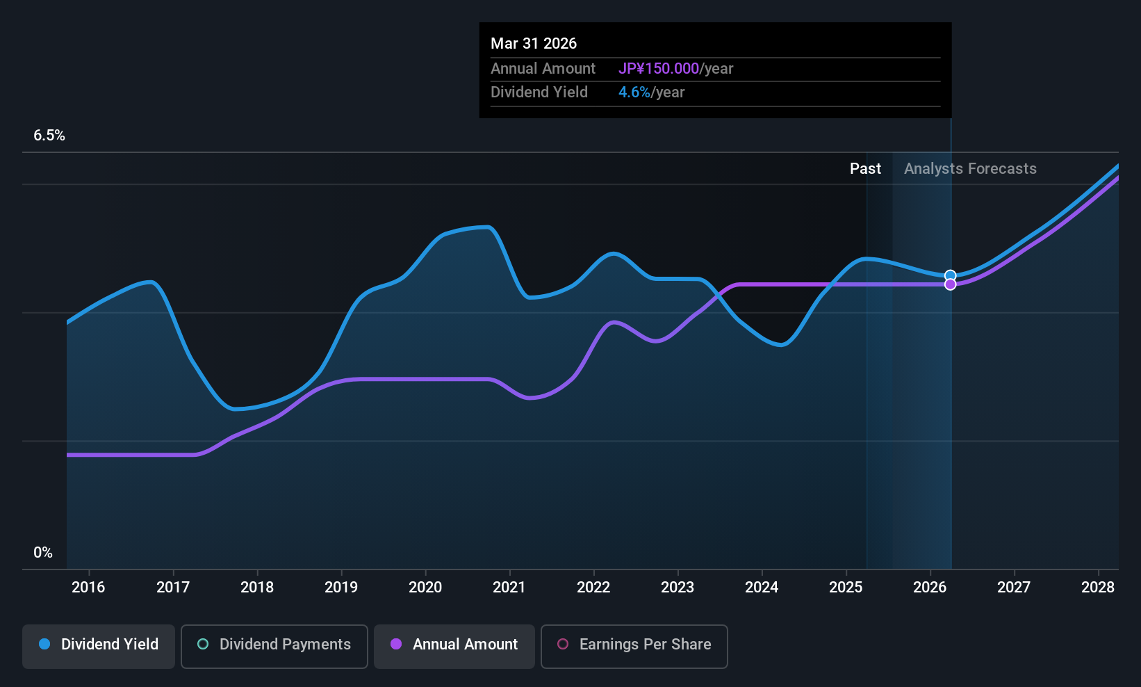Click the Past label on the chart
Image resolution: width=1141 pixels, height=687 pixels.
865,169
